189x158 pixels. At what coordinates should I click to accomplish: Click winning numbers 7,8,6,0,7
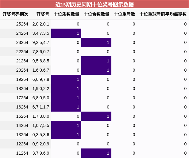(41, 52)
